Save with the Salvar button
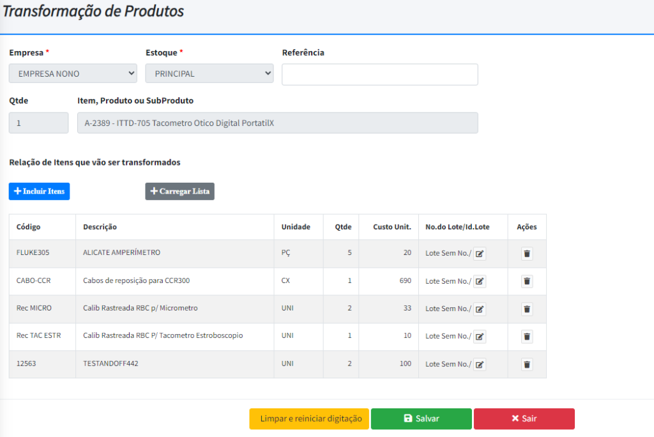Viewport: 654px width, 437px height. point(422,418)
